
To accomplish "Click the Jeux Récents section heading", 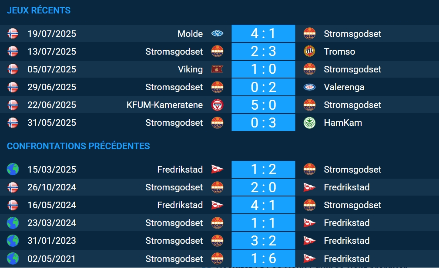I will [x=39, y=10].
